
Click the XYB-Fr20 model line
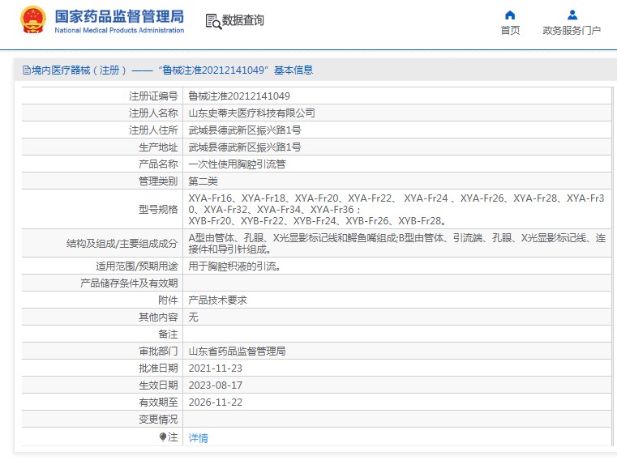coord(317,221)
